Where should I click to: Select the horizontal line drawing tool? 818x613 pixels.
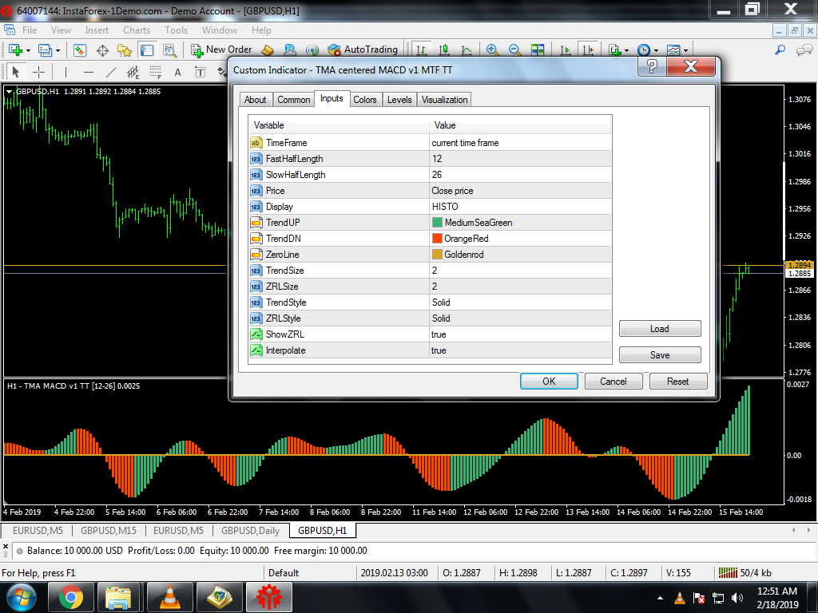pos(89,71)
